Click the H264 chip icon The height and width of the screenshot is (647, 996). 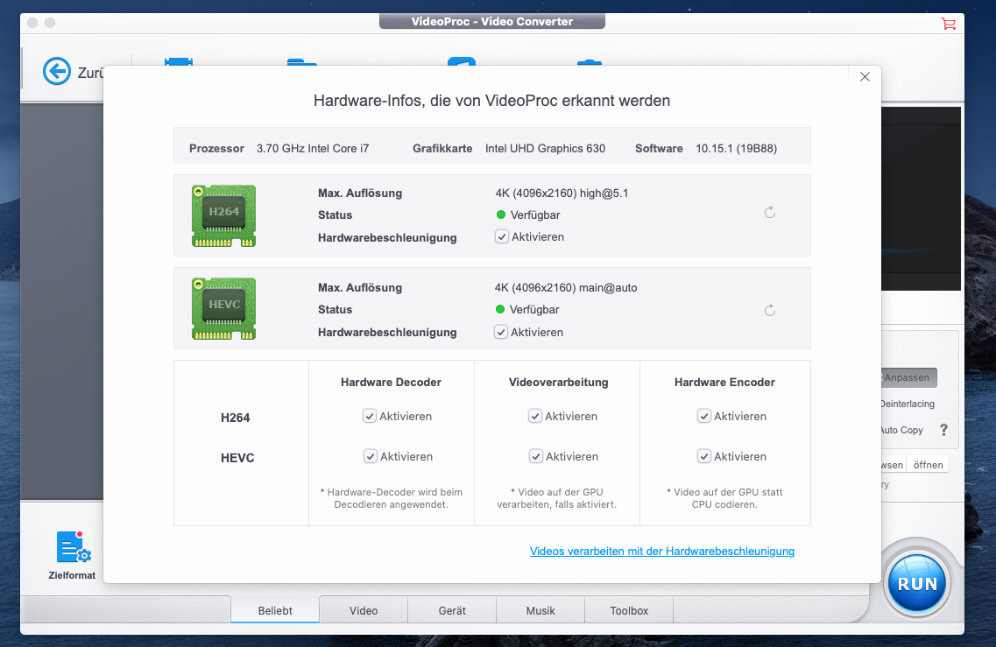point(223,216)
